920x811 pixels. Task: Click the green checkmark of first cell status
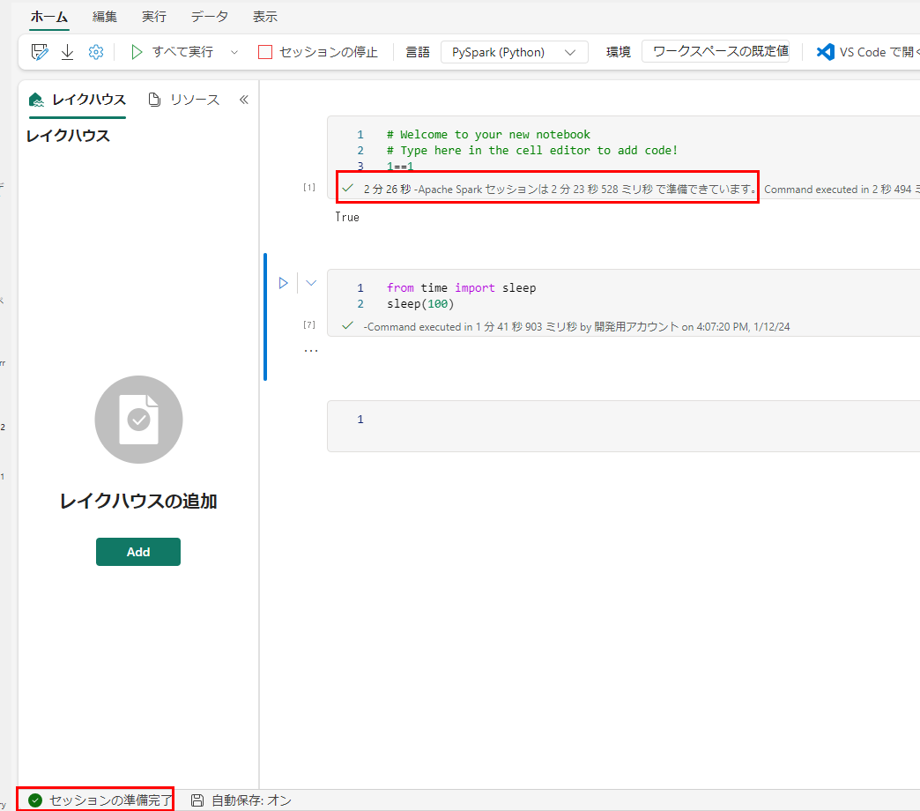348,188
